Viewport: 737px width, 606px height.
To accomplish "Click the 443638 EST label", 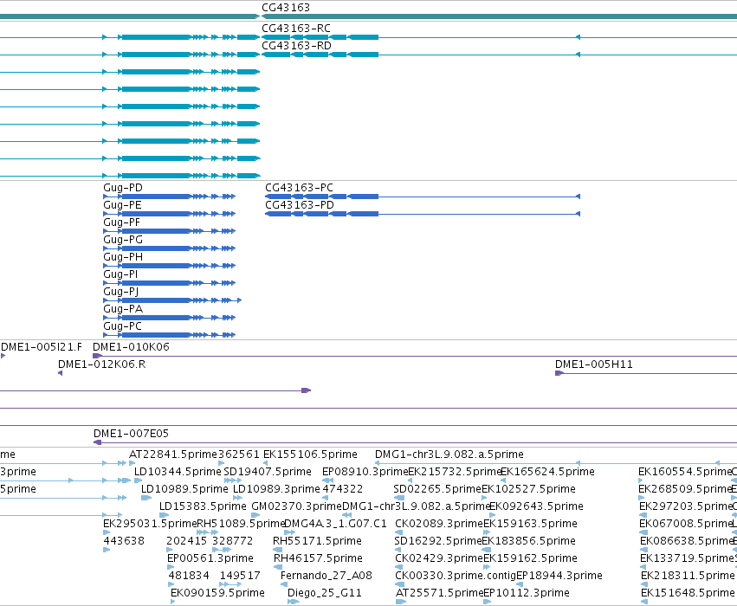I will (124, 541).
